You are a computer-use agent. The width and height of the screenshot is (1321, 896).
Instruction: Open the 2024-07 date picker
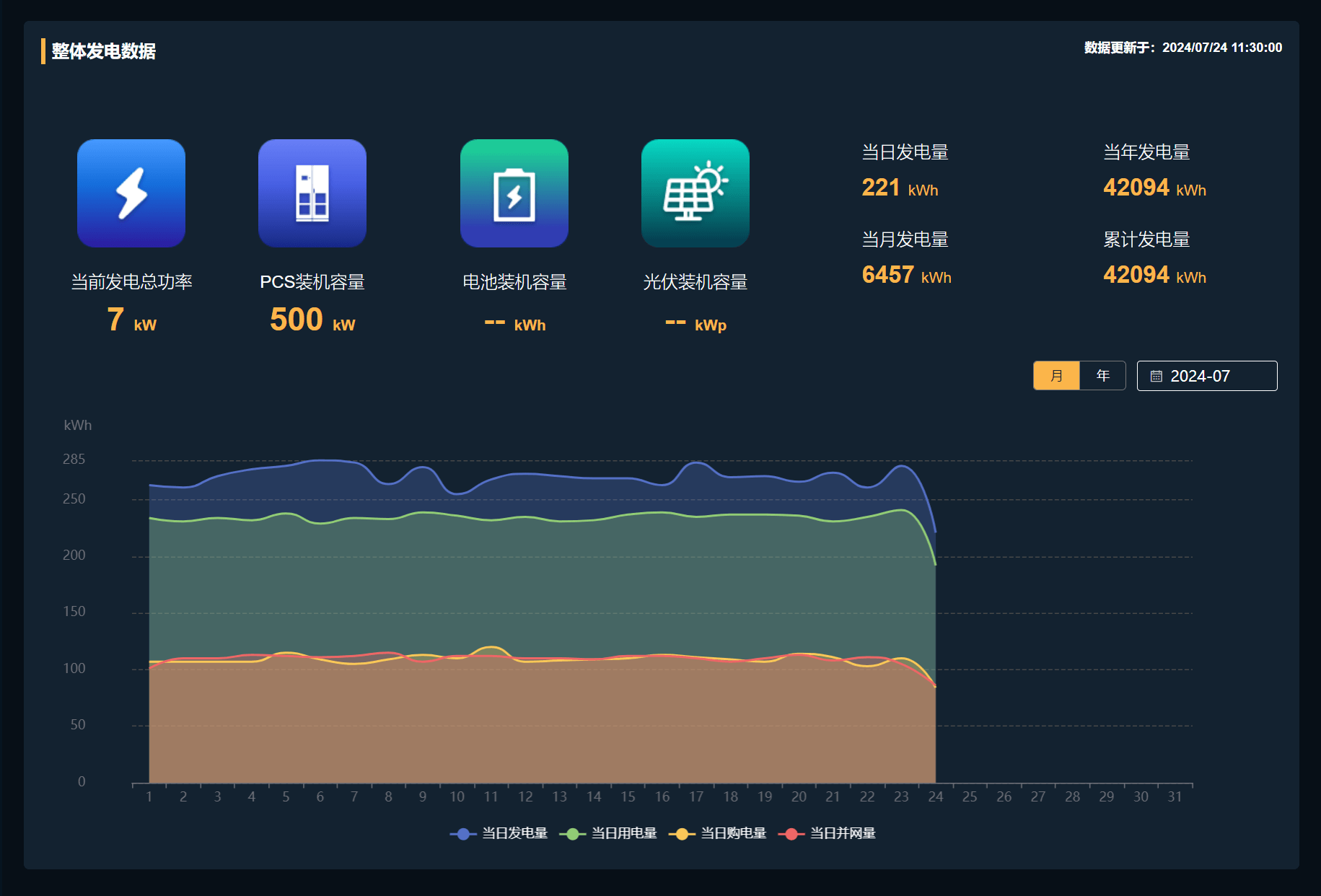[x=1207, y=376]
